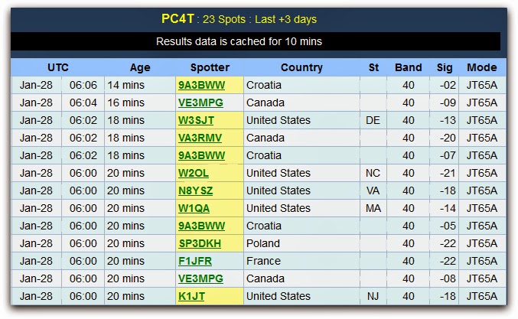Open the W1QA spotter link
Screen dimensions: 518x319
[x=194, y=208]
